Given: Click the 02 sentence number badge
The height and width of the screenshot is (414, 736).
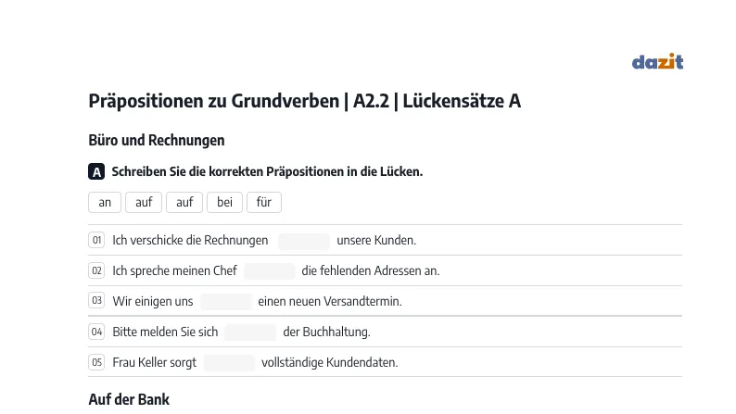Looking at the screenshot, I should (x=96, y=270).
